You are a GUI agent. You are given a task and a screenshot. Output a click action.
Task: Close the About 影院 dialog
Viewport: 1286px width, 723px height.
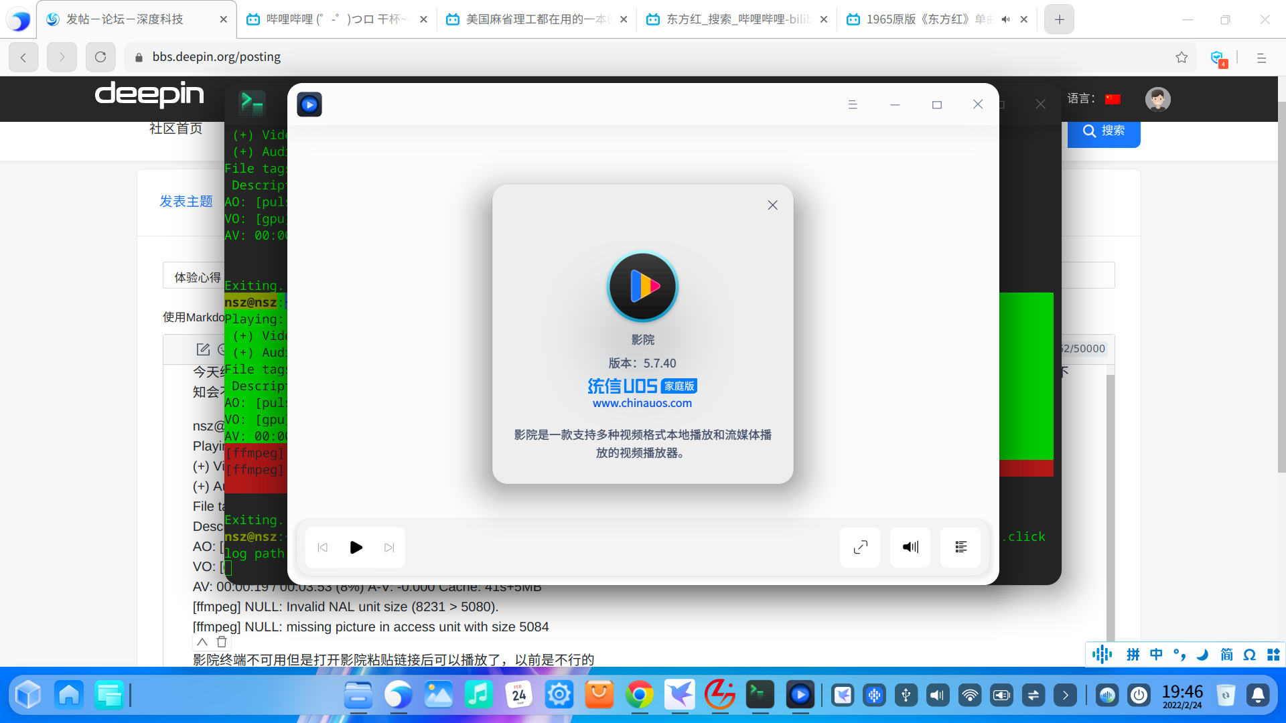(x=772, y=205)
